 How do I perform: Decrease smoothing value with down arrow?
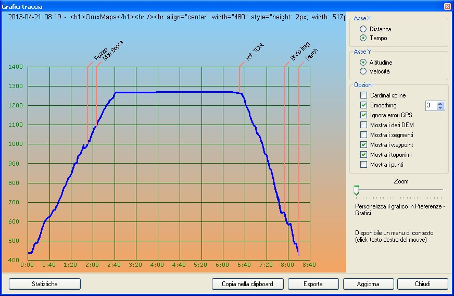pos(440,108)
